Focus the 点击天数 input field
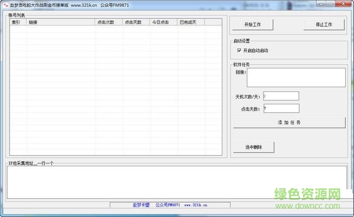This screenshot has height=217, width=354. [281, 108]
